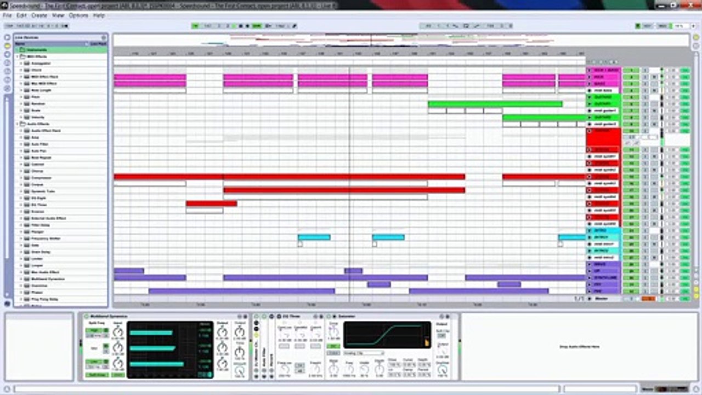Screen dimensions: 702x395
Task: Click the Saturator Drive knob
Action: (x=333, y=331)
